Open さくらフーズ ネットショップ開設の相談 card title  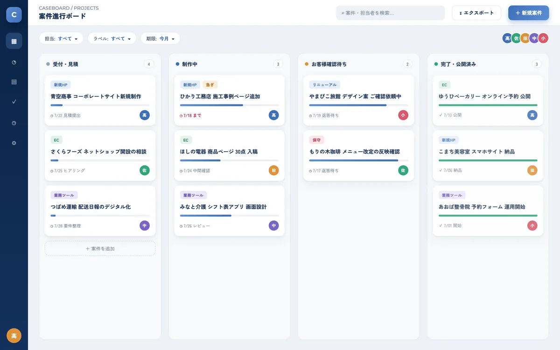98,152
